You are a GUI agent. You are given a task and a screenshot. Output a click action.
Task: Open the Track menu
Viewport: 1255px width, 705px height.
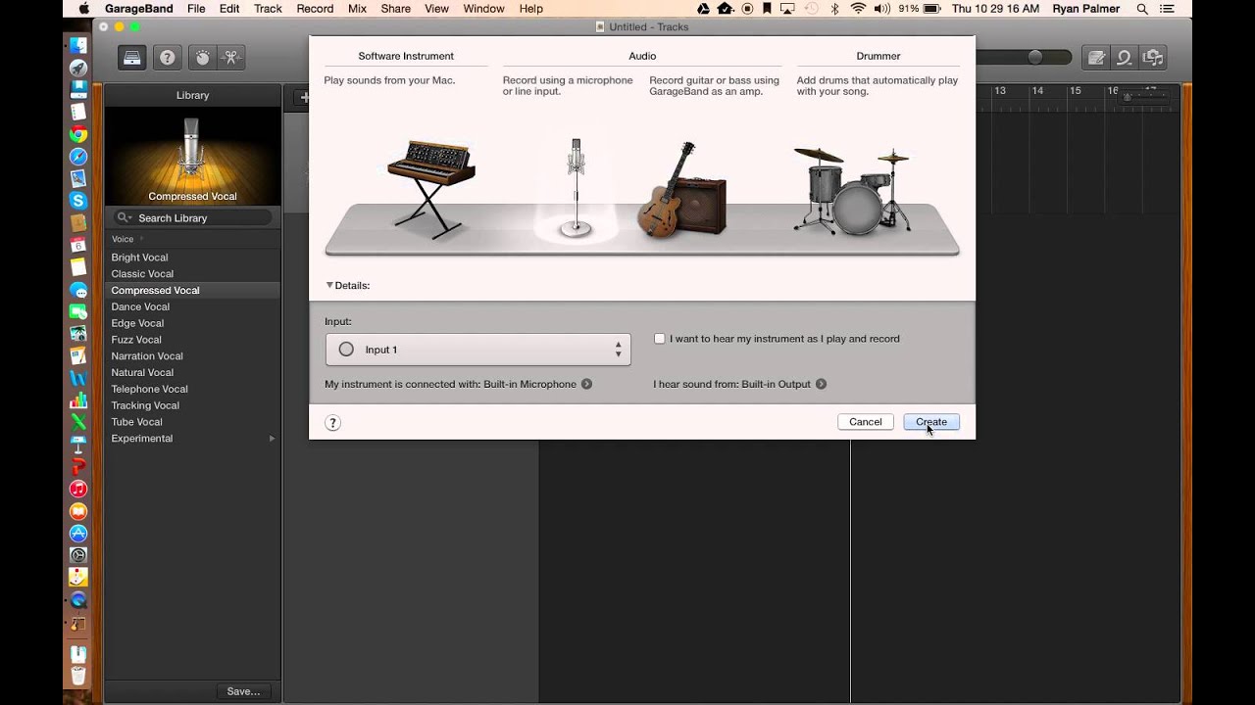click(268, 9)
